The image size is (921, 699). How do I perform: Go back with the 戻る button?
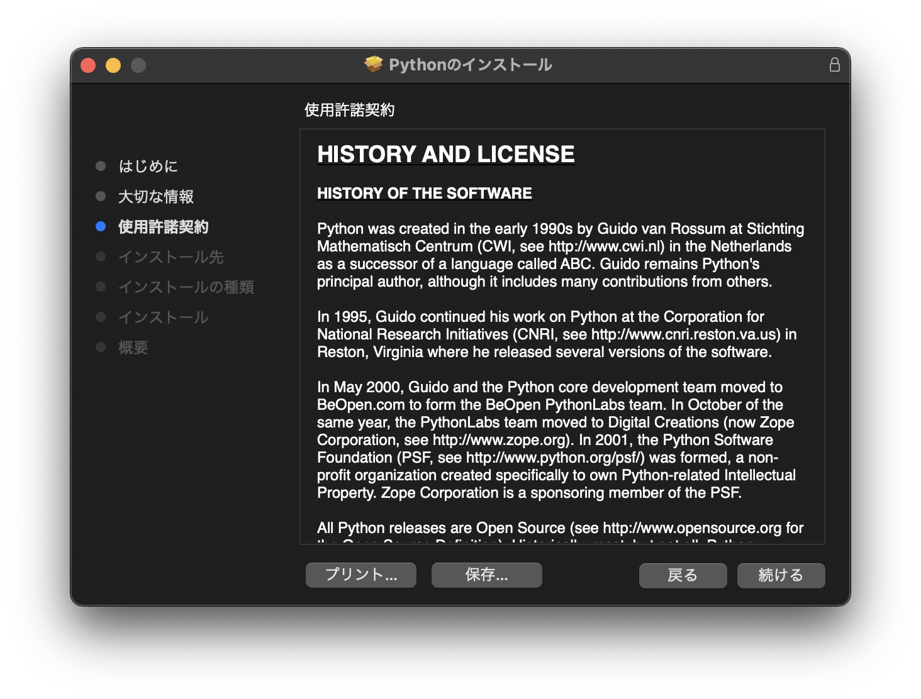tap(683, 575)
